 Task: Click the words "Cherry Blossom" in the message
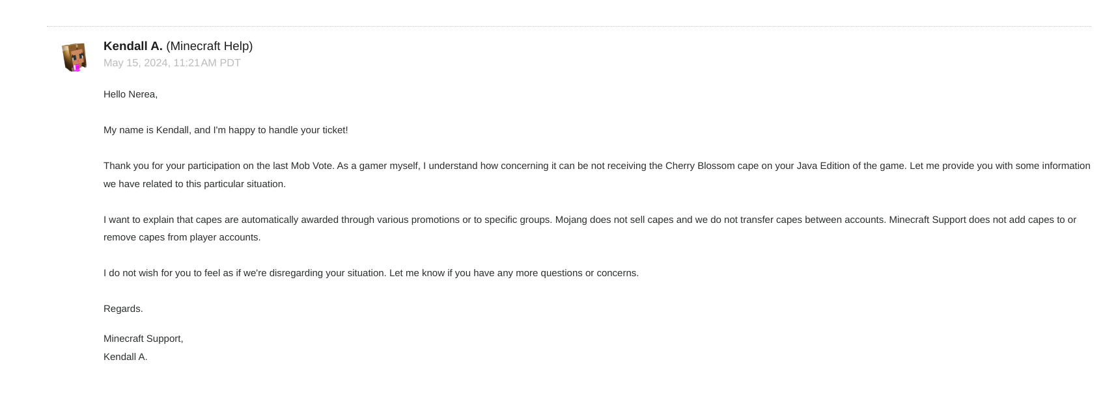(x=699, y=166)
